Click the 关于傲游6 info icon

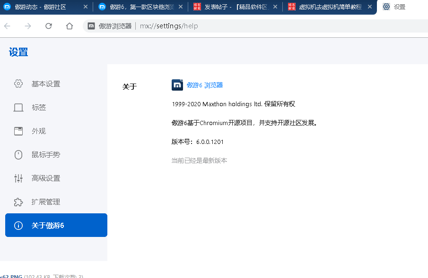18,225
